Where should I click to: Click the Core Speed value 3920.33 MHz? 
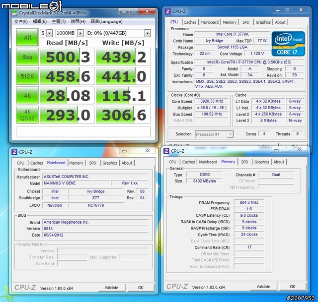(212, 101)
